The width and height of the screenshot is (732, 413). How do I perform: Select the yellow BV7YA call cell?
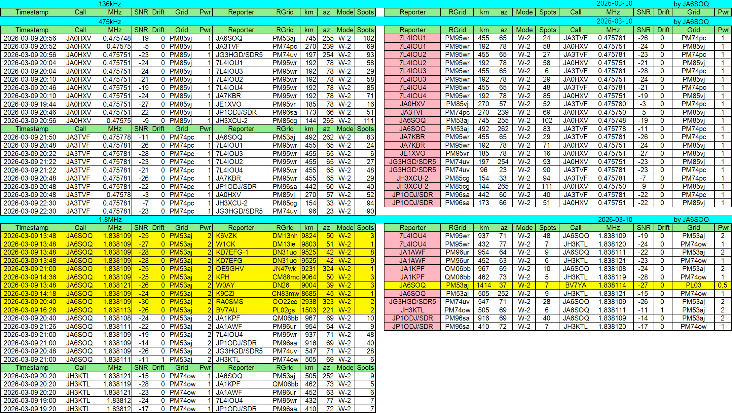pos(576,285)
